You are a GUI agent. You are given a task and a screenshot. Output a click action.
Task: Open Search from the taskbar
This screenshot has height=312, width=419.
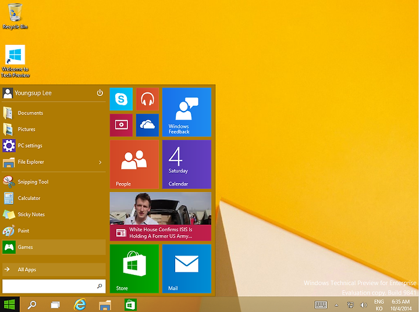(x=32, y=304)
